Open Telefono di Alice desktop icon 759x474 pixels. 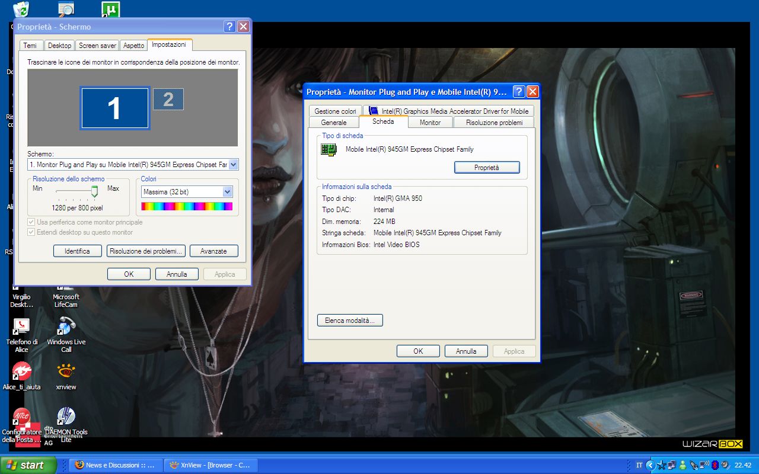(x=22, y=335)
